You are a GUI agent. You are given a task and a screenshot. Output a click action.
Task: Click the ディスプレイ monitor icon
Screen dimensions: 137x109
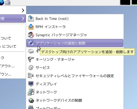(31, 84)
